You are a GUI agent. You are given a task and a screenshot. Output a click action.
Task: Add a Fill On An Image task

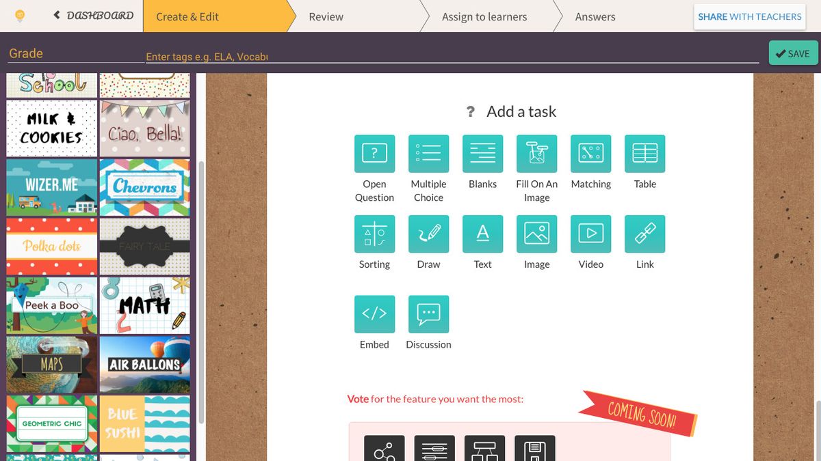[x=536, y=153]
